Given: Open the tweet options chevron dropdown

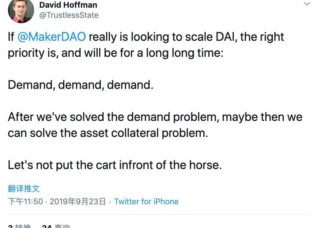Looking at the screenshot, I should [x=307, y=4].
